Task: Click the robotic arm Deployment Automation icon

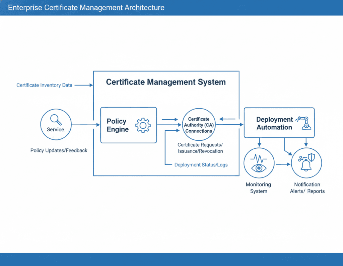Action: [303, 123]
